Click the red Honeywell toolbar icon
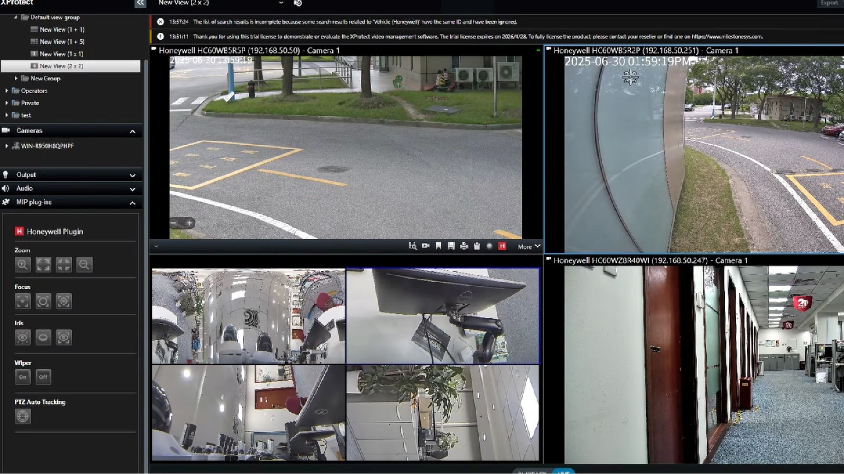The image size is (844, 474). point(502,246)
